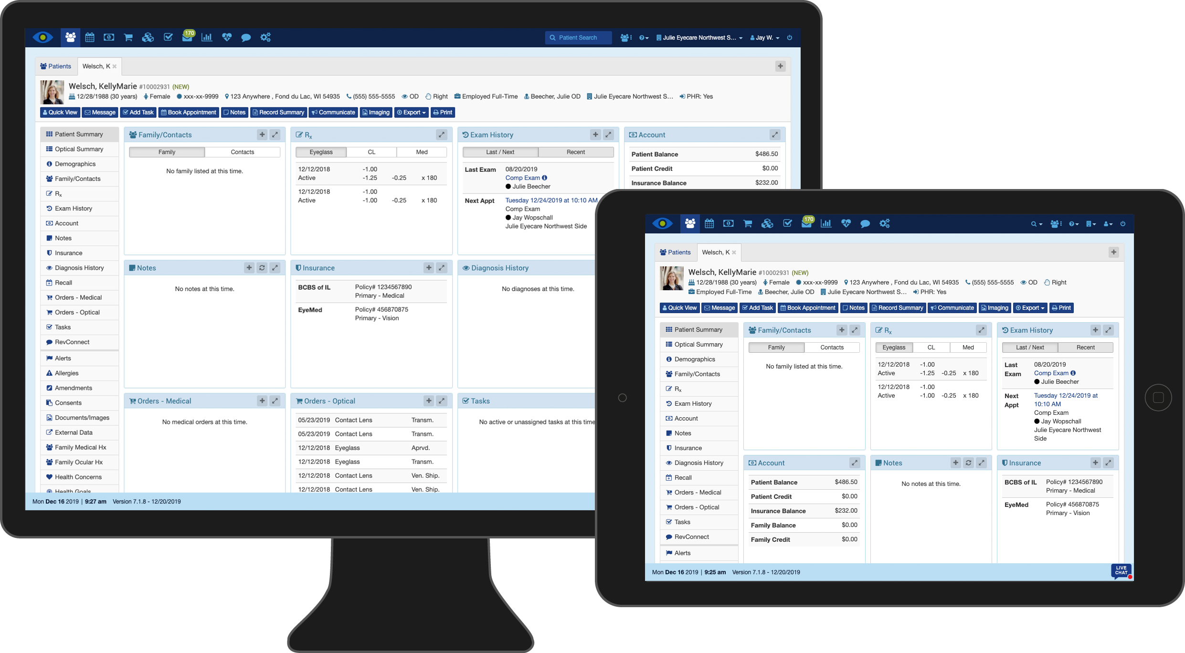Switch to the desktop Patients tab
This screenshot has width=1185, height=653.
click(x=56, y=66)
